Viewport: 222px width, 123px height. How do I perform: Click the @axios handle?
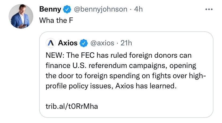[x=102, y=43]
